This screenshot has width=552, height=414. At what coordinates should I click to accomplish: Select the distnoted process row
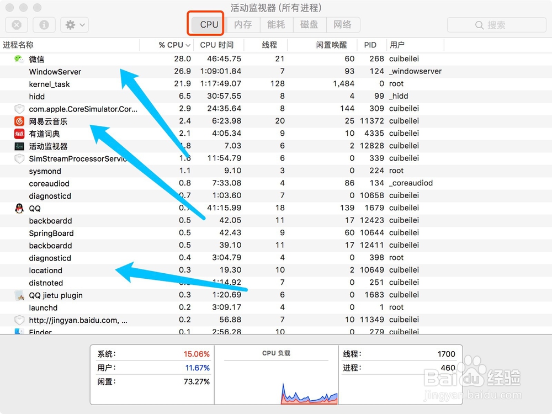pos(276,282)
